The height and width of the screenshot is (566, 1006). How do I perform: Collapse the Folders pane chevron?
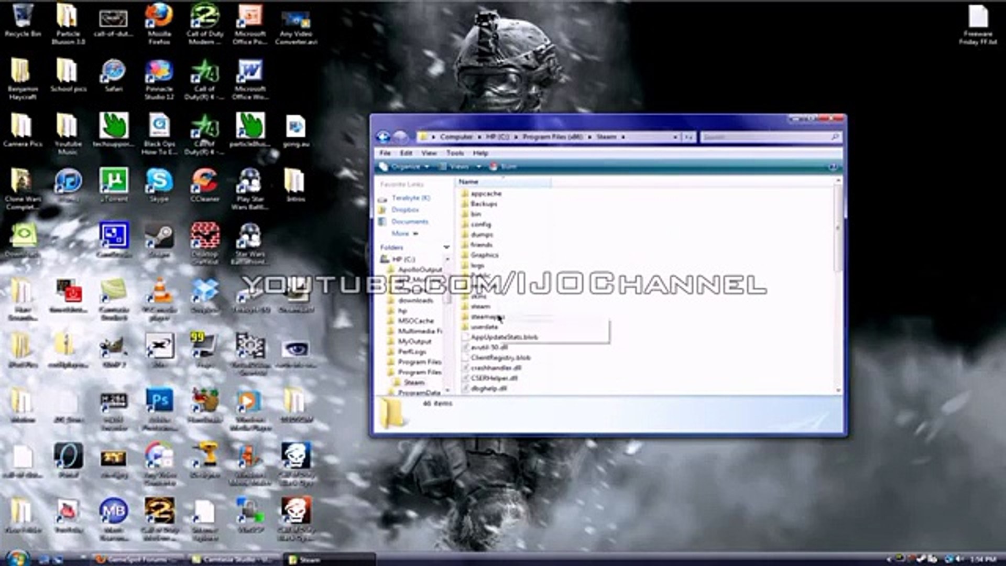pyautogui.click(x=446, y=247)
